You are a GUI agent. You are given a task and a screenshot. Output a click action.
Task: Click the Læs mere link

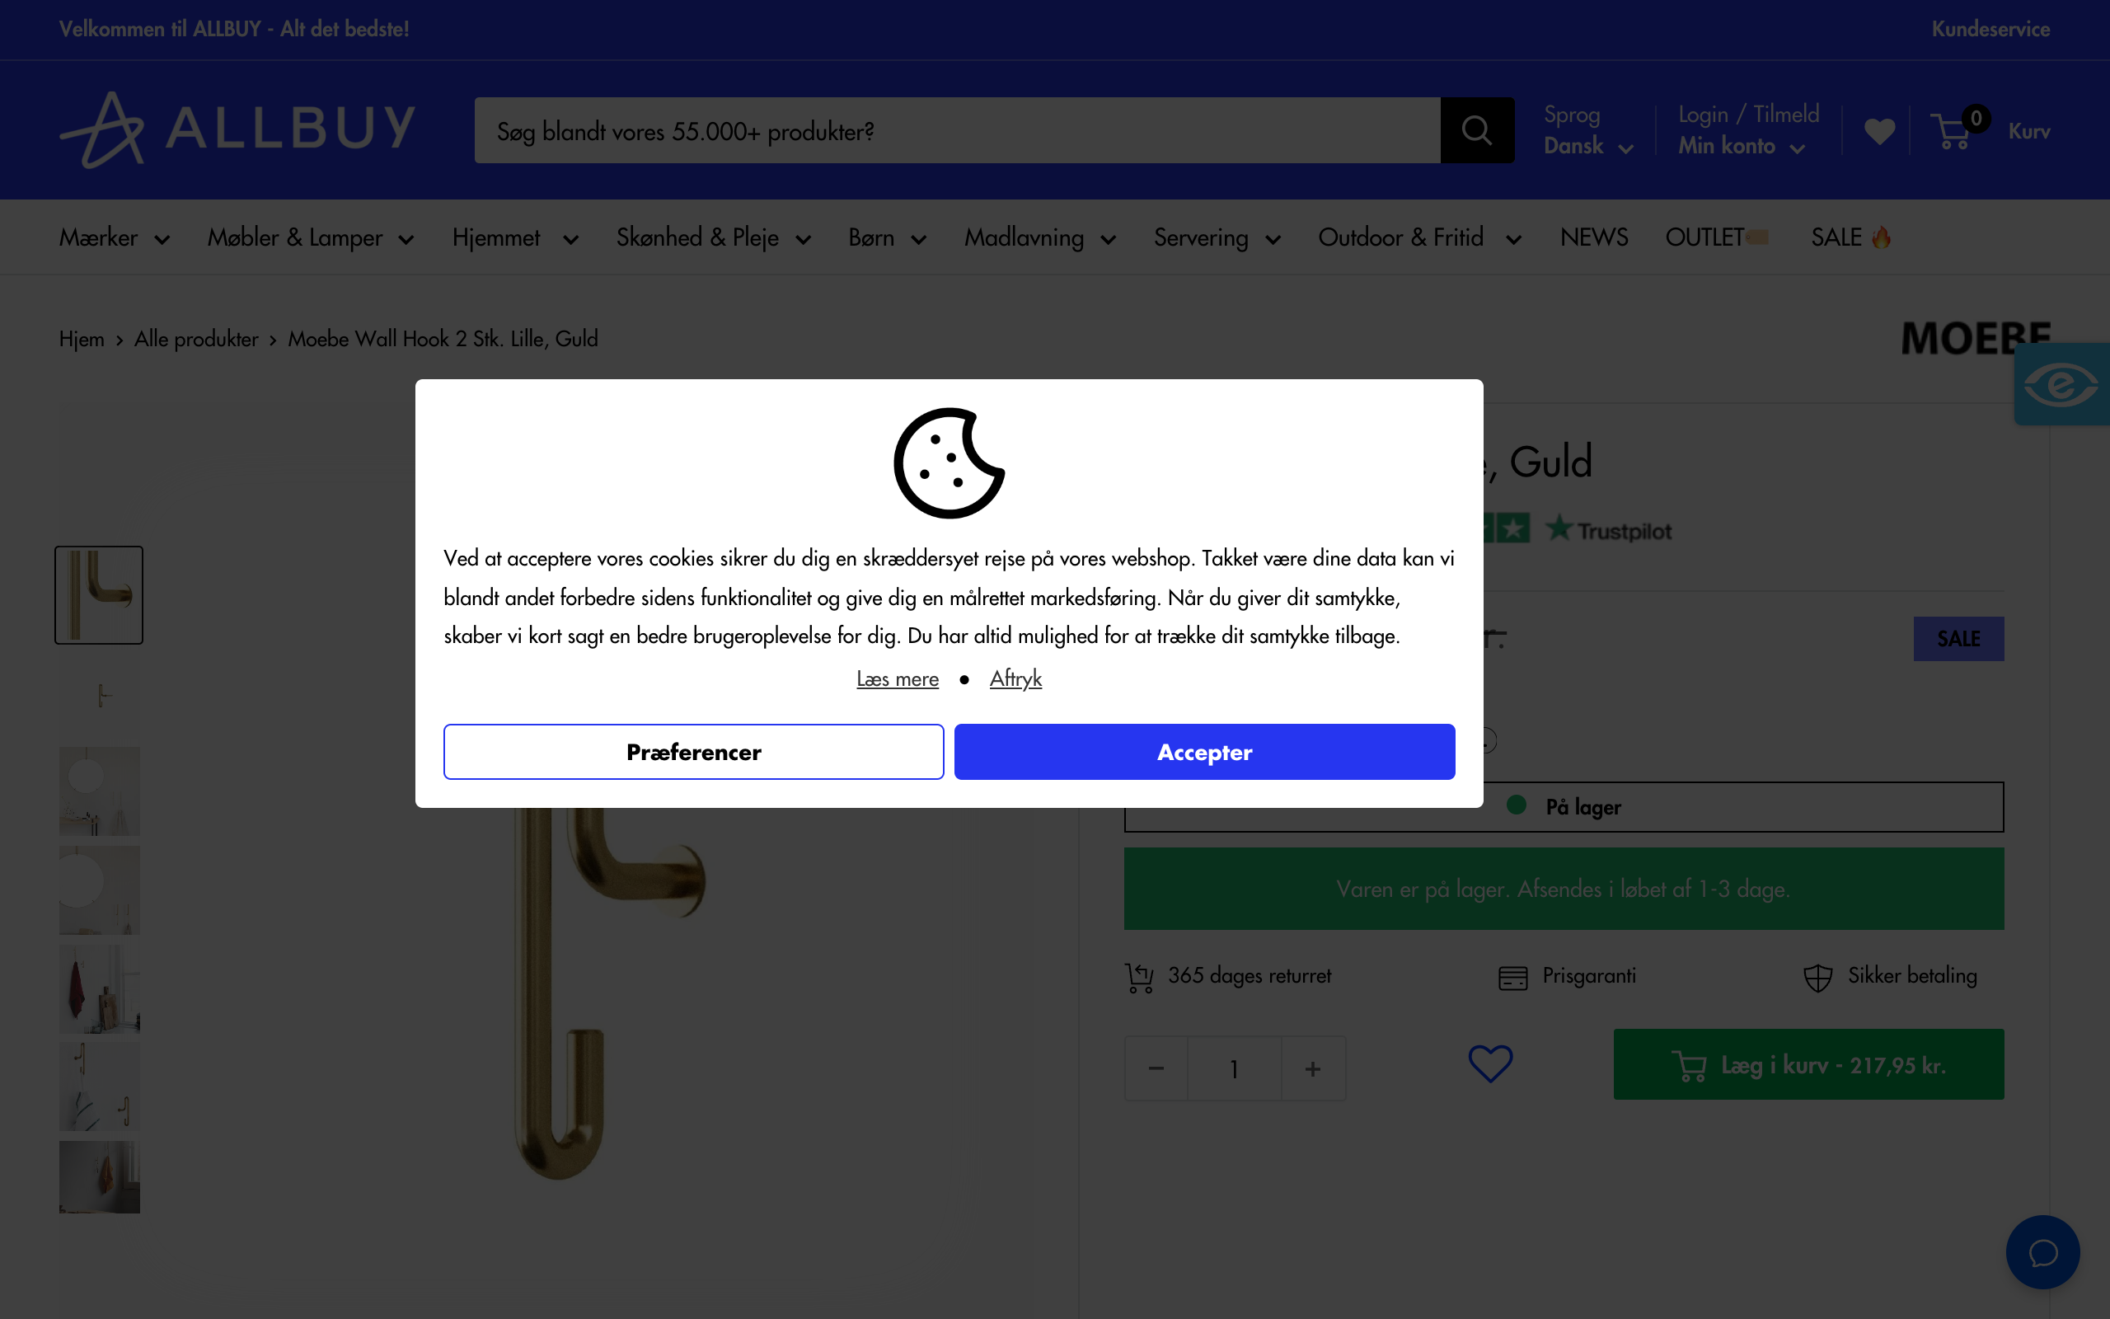[x=898, y=678]
